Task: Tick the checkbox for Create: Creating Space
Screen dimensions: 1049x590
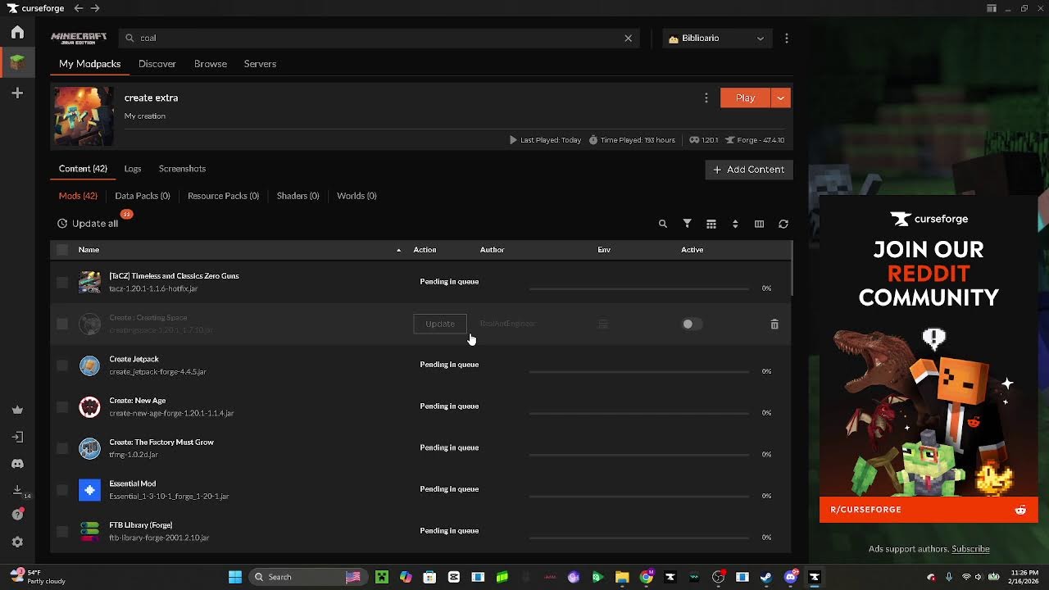Action: (62, 324)
